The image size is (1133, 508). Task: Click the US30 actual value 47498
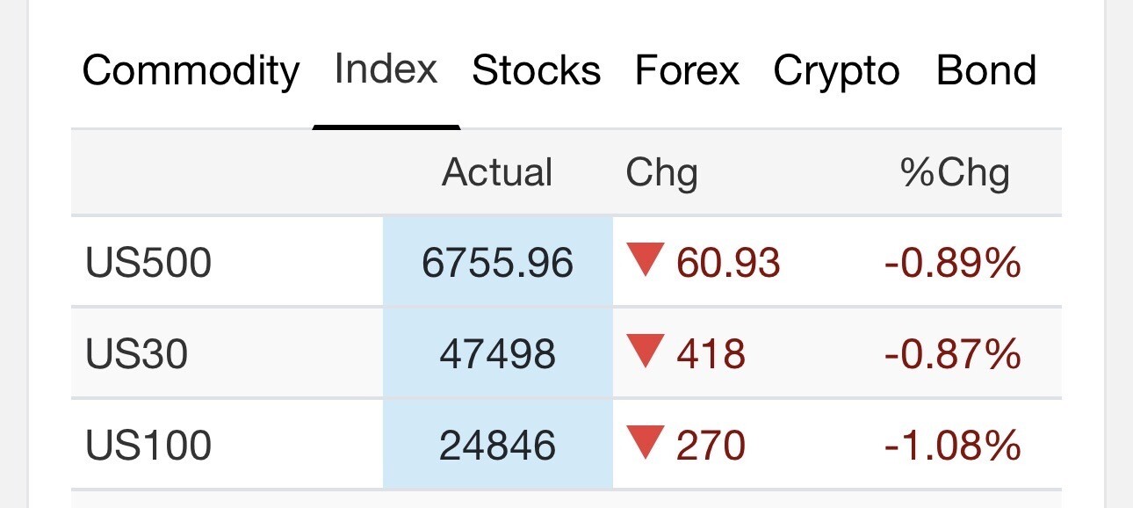pos(497,354)
